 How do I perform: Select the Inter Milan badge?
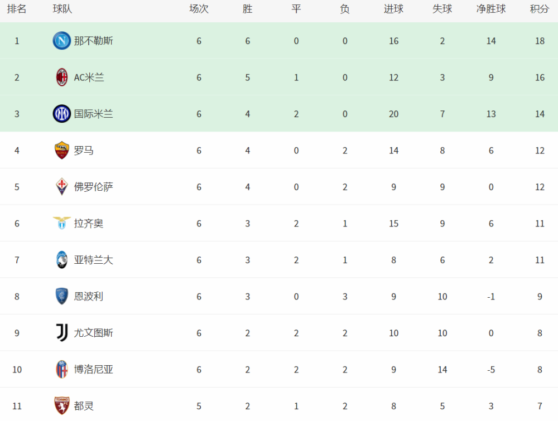61,114
